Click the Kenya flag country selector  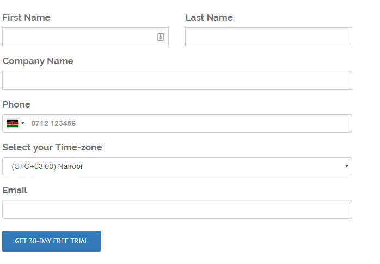tap(13, 123)
